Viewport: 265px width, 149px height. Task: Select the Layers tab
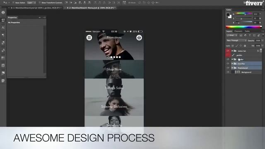[x=229, y=31]
